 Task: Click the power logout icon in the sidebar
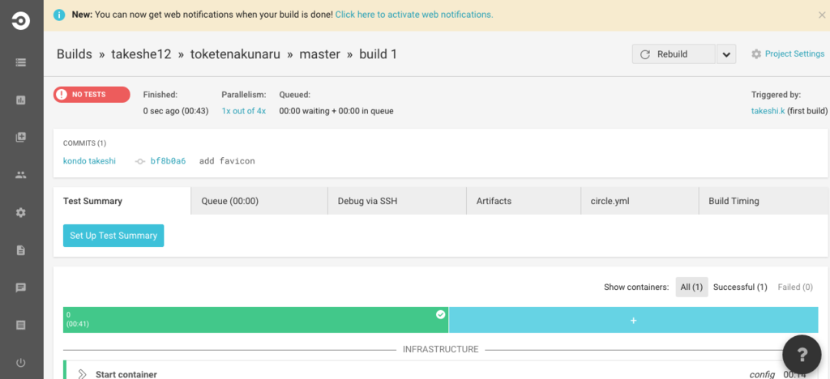point(21,363)
